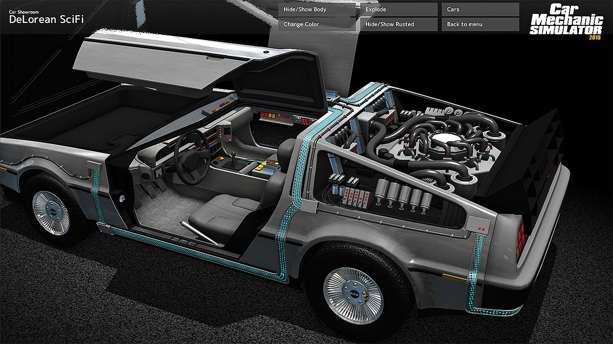The width and height of the screenshot is (613, 344).
Task: Trigger the Explode view
Action: point(398,10)
